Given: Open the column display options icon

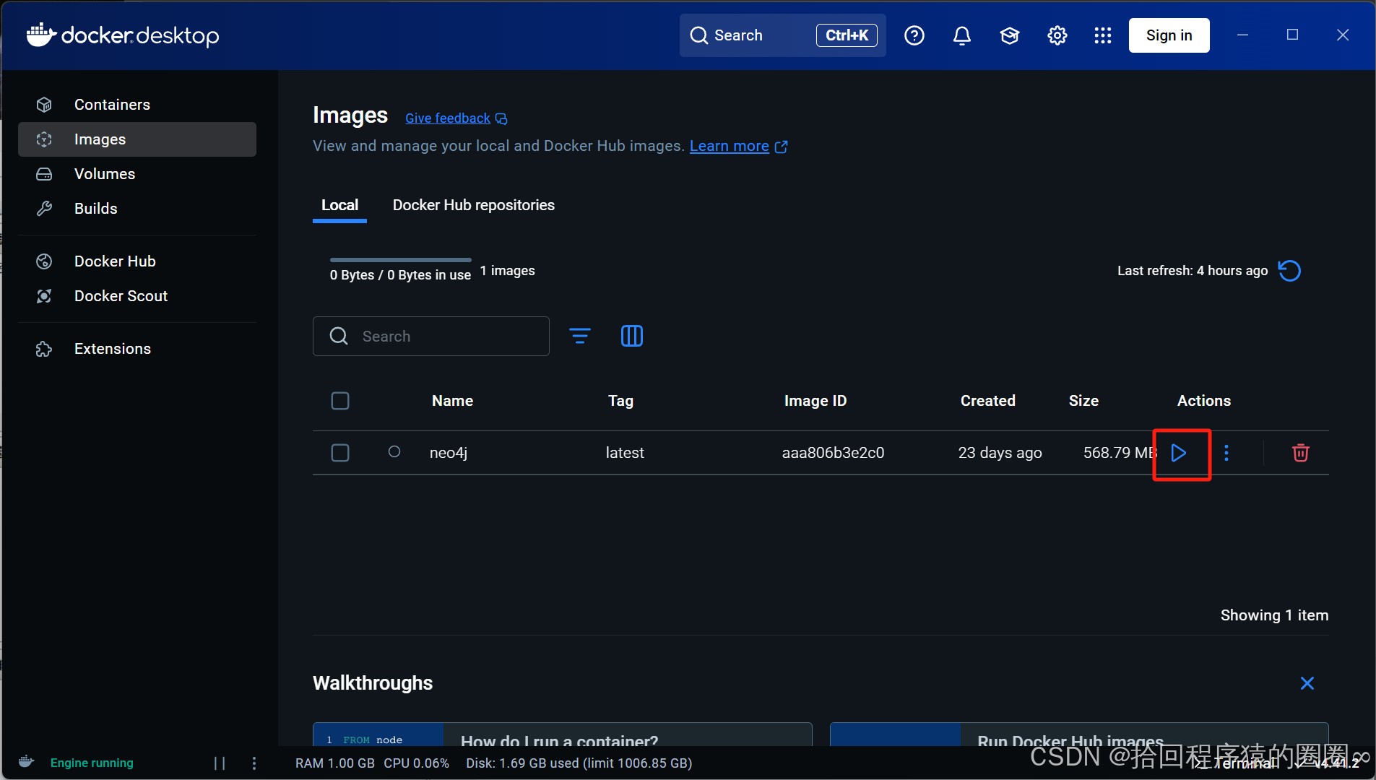Looking at the screenshot, I should pyautogui.click(x=632, y=336).
